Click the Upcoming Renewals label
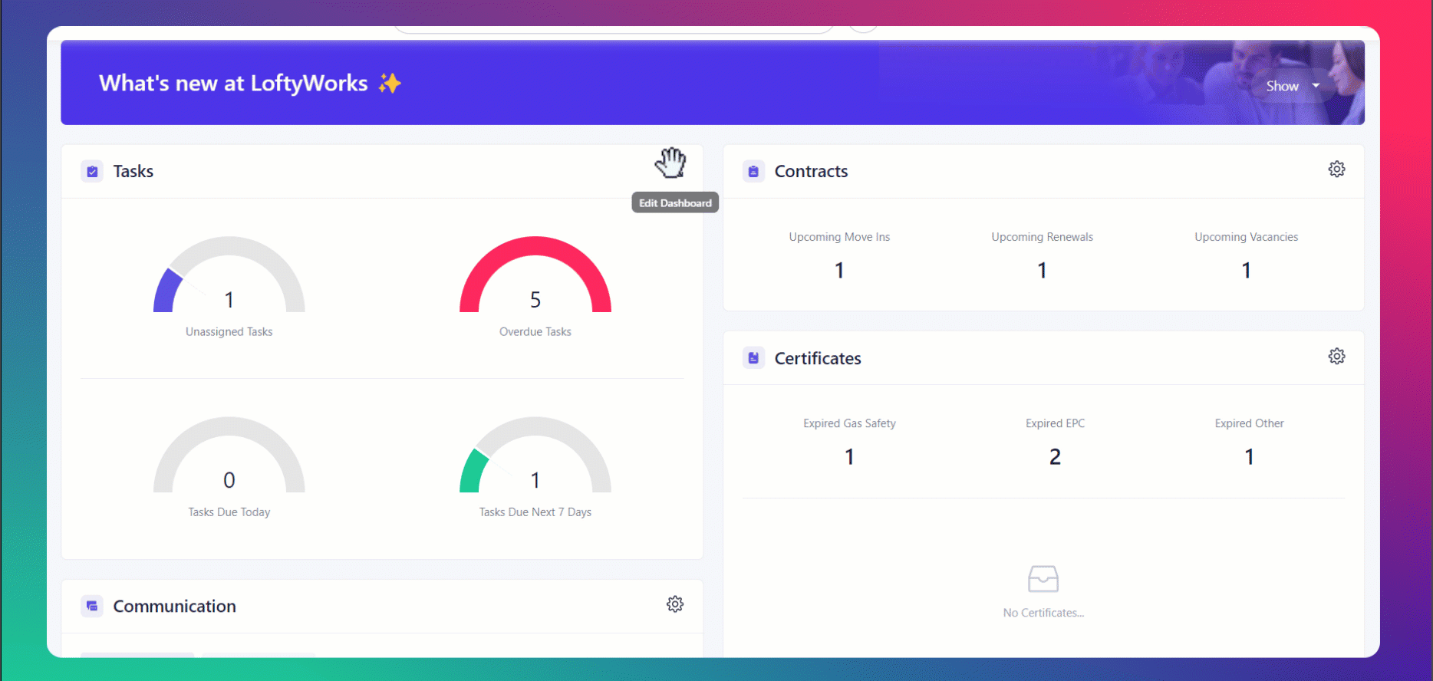1433x681 pixels. [x=1042, y=237]
